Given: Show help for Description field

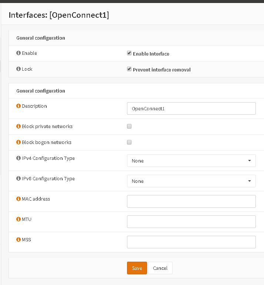Looking at the screenshot, I should [x=19, y=106].
